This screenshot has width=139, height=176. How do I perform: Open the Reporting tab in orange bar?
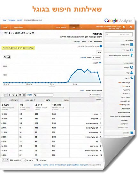pos(74,27)
